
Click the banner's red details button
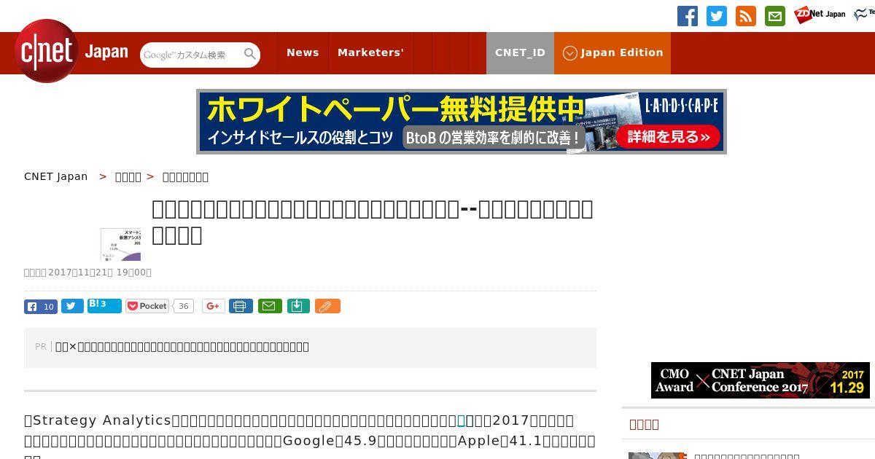point(668,137)
